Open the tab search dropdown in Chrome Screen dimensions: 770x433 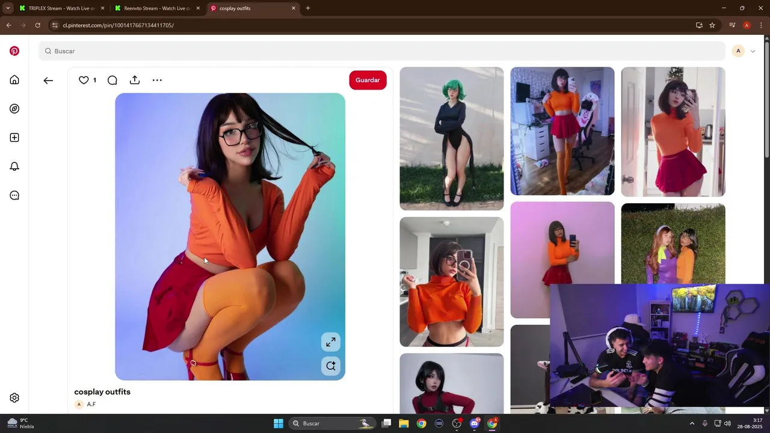(x=8, y=8)
